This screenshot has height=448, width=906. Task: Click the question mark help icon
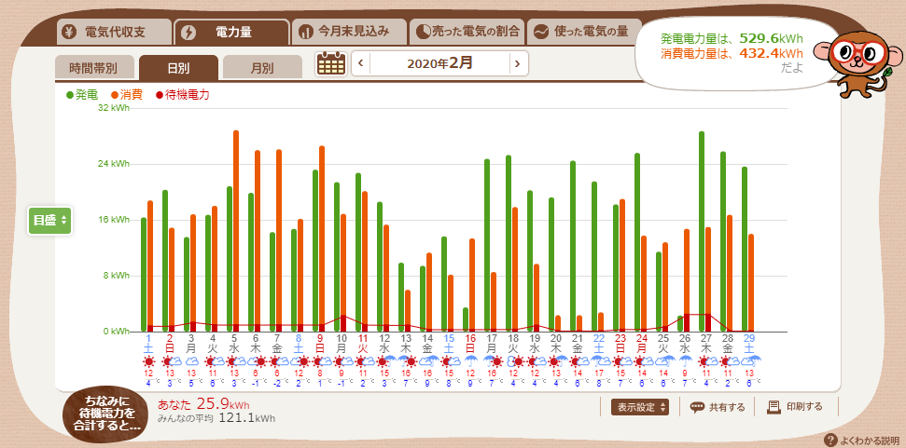click(x=830, y=440)
